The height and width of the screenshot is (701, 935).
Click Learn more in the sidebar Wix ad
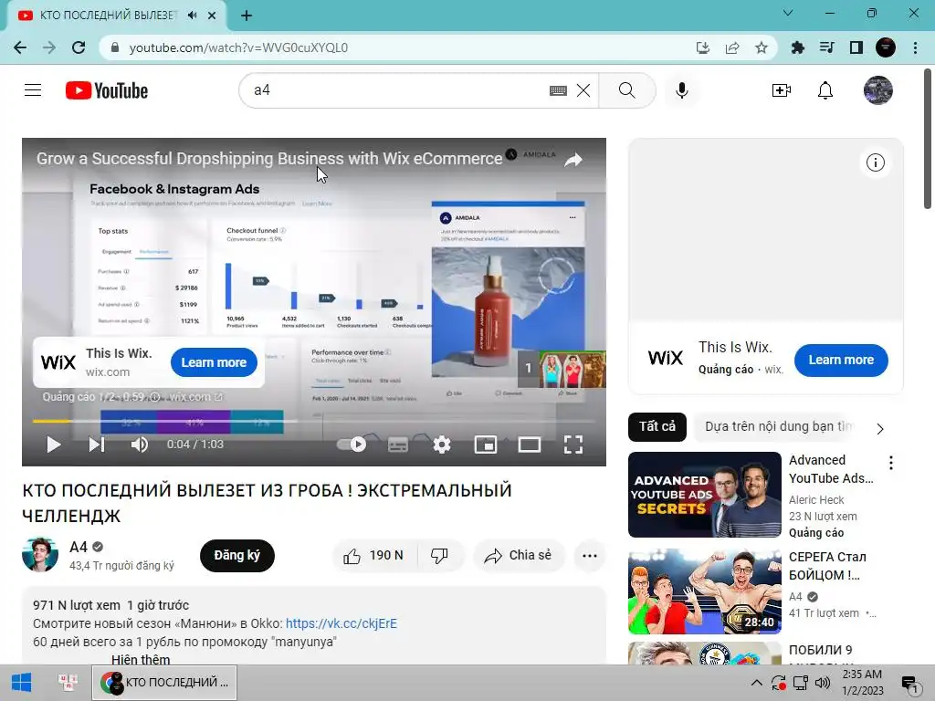tap(841, 360)
